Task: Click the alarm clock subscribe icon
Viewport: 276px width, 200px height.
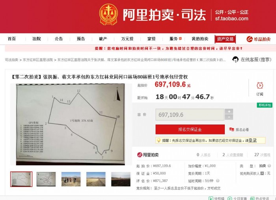Action: click(260, 85)
